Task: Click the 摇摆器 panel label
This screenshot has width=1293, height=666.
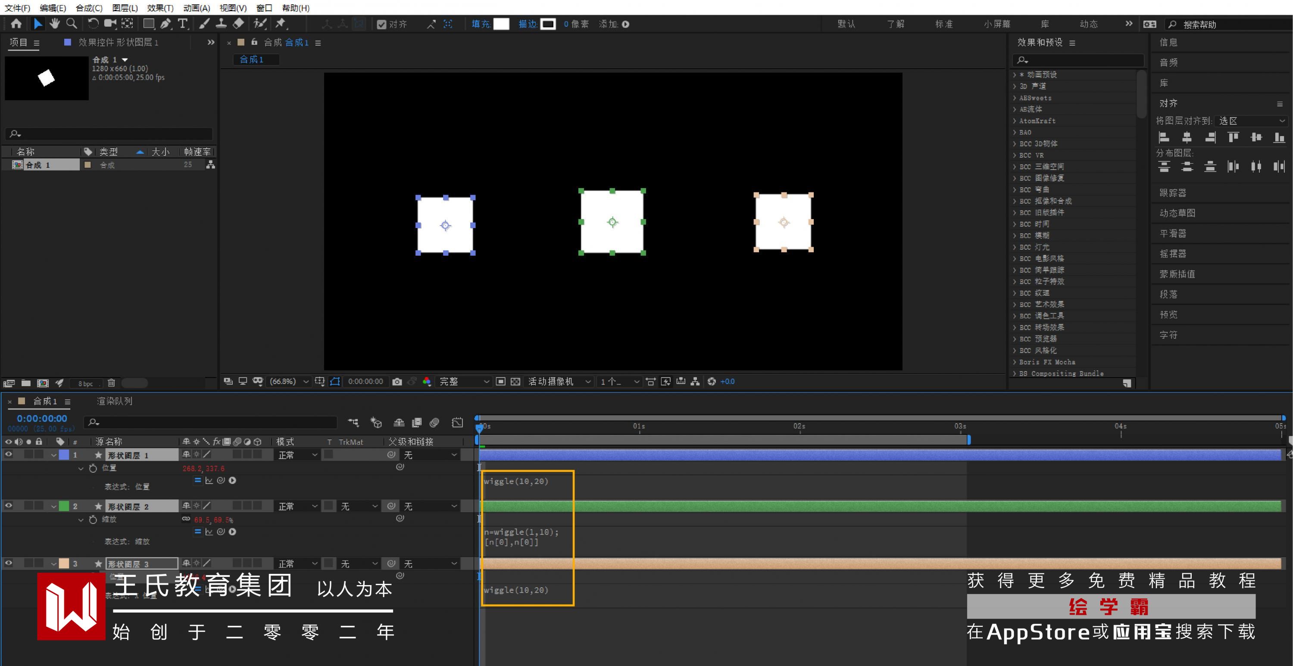Action: point(1172,254)
